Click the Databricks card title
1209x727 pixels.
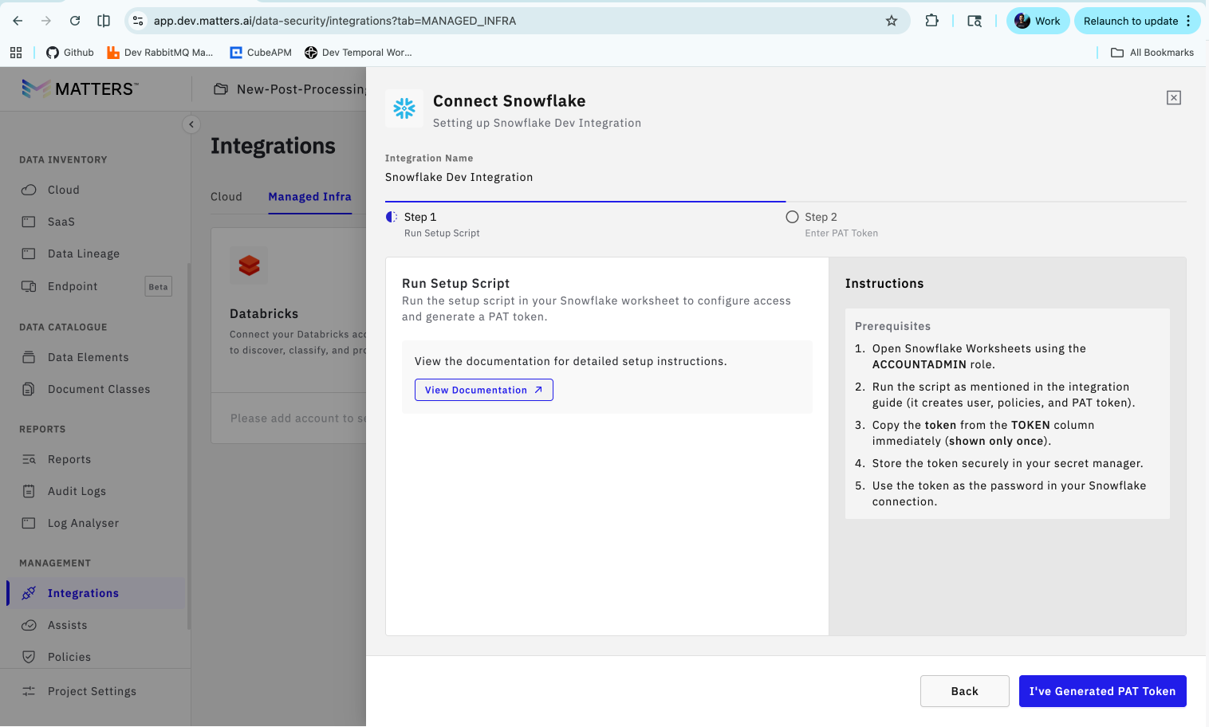[x=264, y=314]
